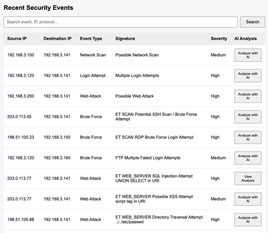Click source IP 198.51.100.88
The image size is (268, 233).
pyautogui.click(x=20, y=219)
